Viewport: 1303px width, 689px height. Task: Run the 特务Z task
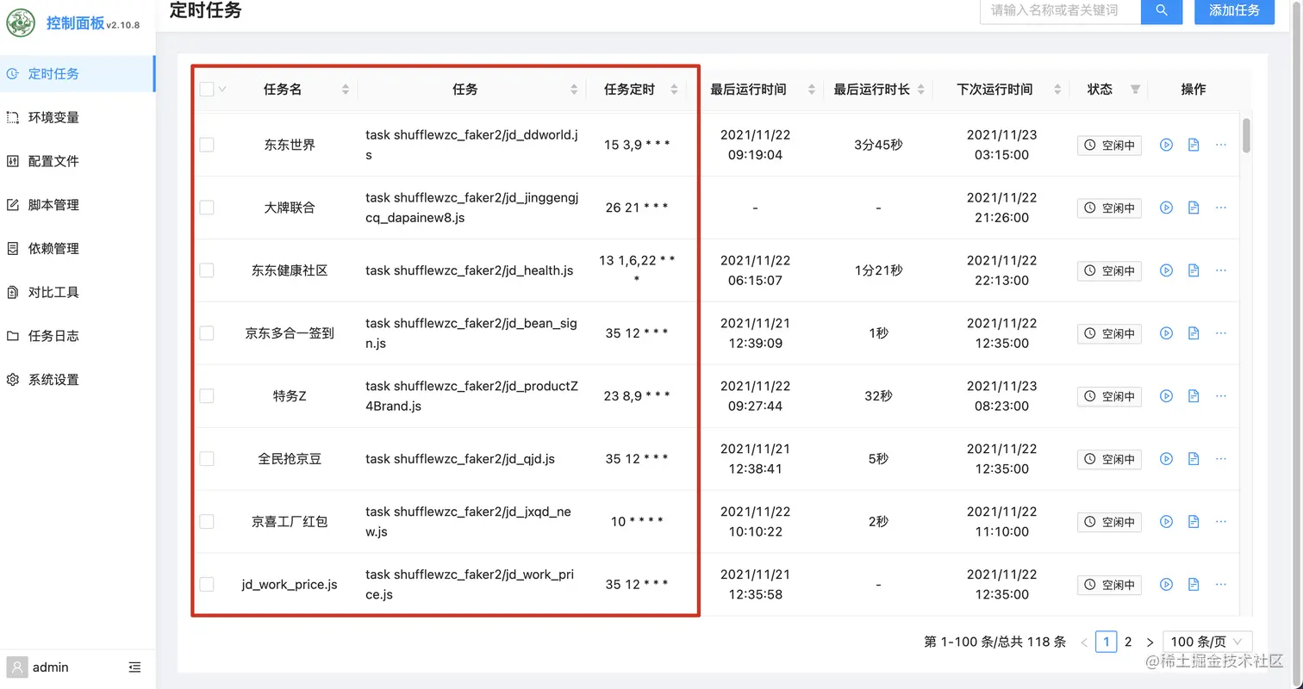coord(1166,396)
